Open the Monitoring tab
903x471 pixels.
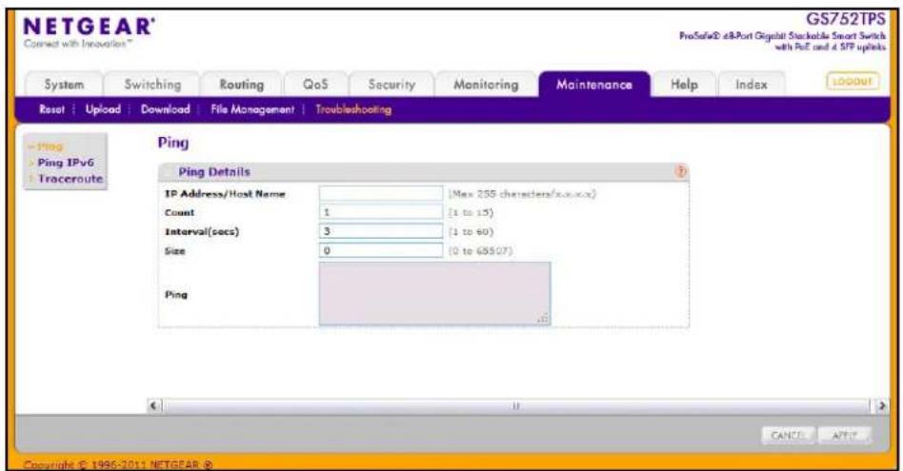486,85
